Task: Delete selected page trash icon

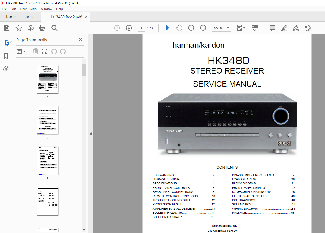Action: coord(35,51)
